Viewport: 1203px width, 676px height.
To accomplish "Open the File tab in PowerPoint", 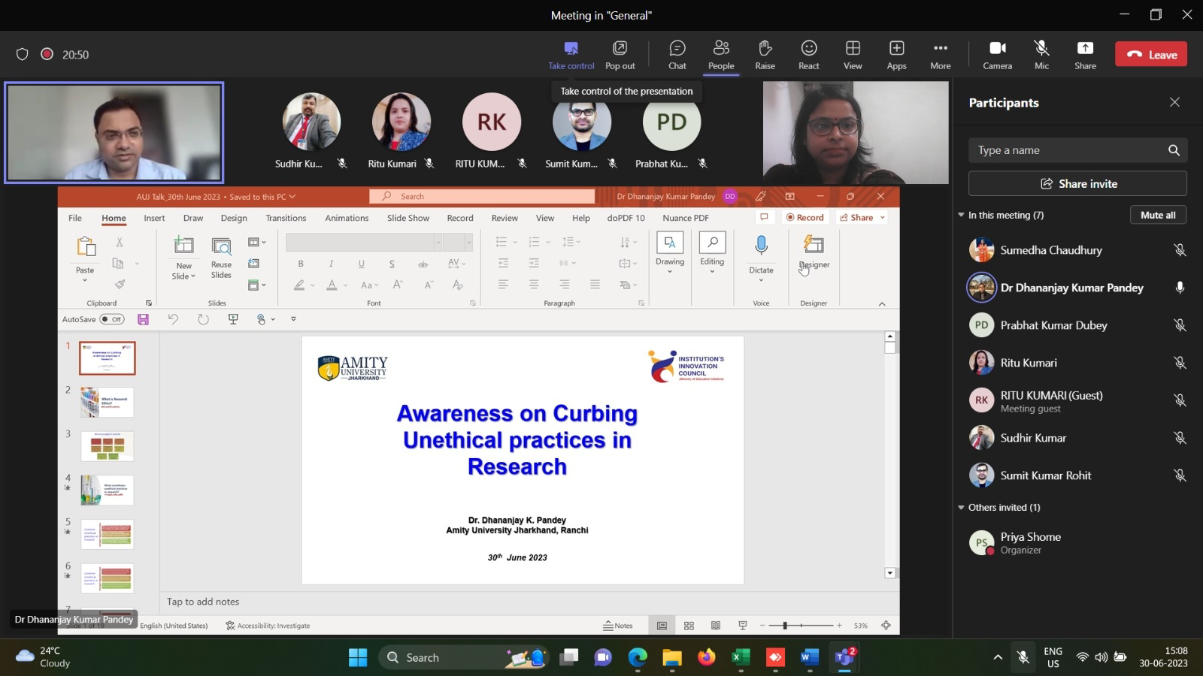I will click(x=75, y=218).
